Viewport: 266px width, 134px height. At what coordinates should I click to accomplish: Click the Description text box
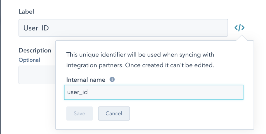[37, 75]
